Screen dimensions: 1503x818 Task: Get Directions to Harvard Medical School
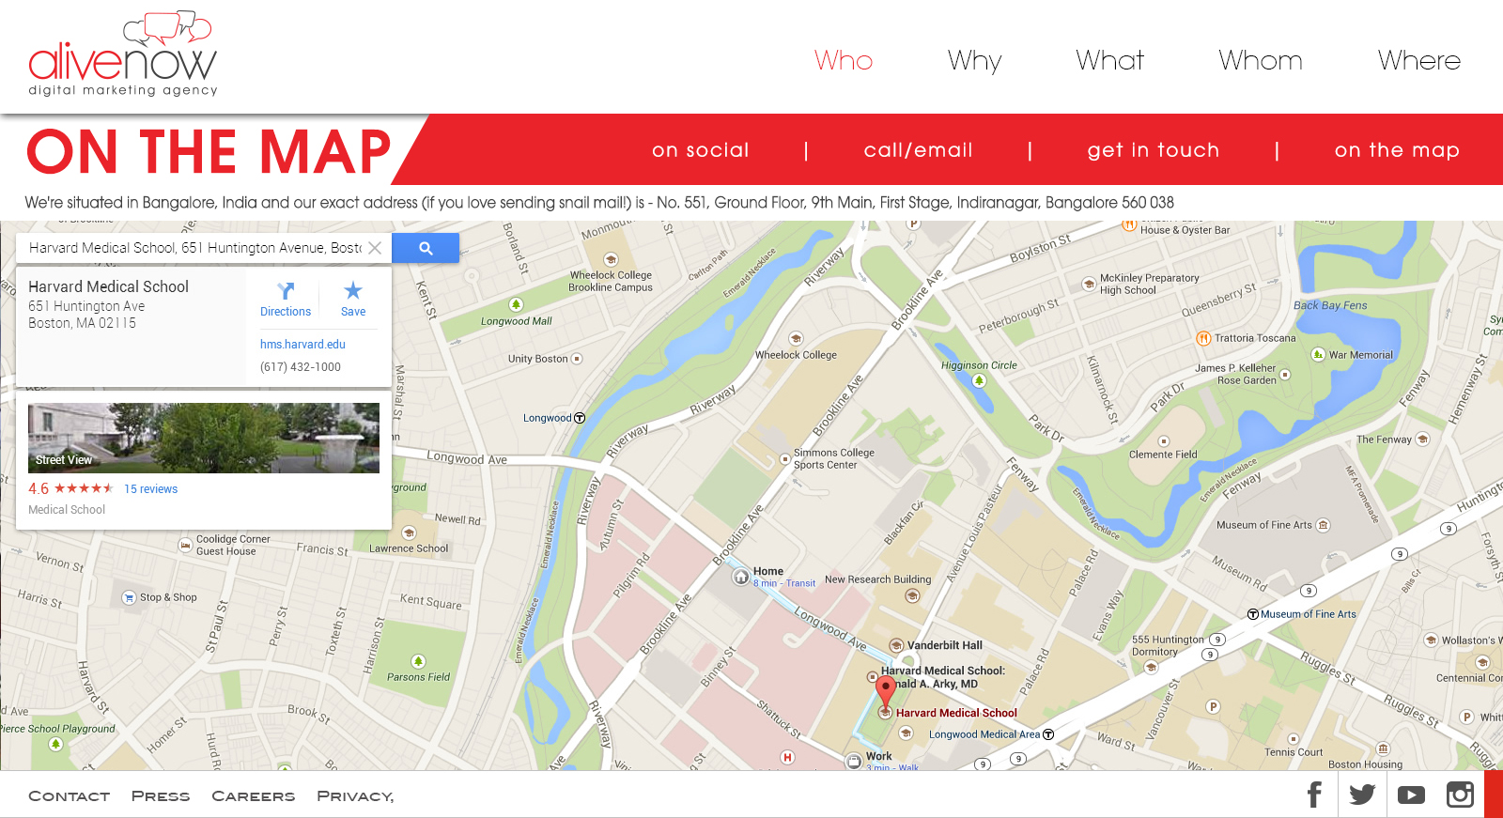point(286,299)
